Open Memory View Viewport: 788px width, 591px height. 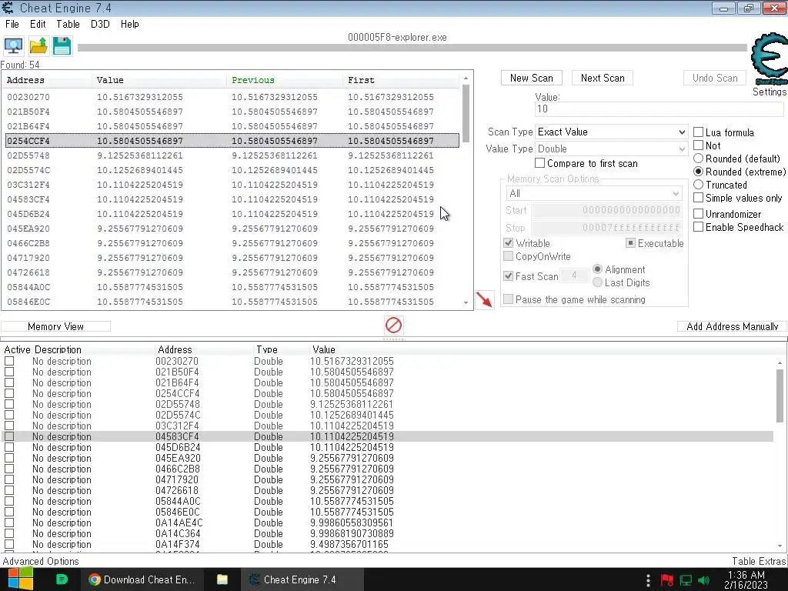click(x=55, y=326)
